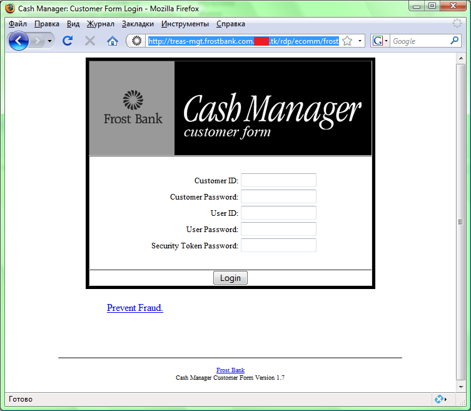Image resolution: width=471 pixels, height=411 pixels.
Task: Open the Вид menu
Action: click(x=73, y=24)
